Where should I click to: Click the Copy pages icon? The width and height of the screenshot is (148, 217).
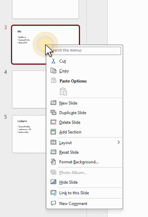click(53, 71)
